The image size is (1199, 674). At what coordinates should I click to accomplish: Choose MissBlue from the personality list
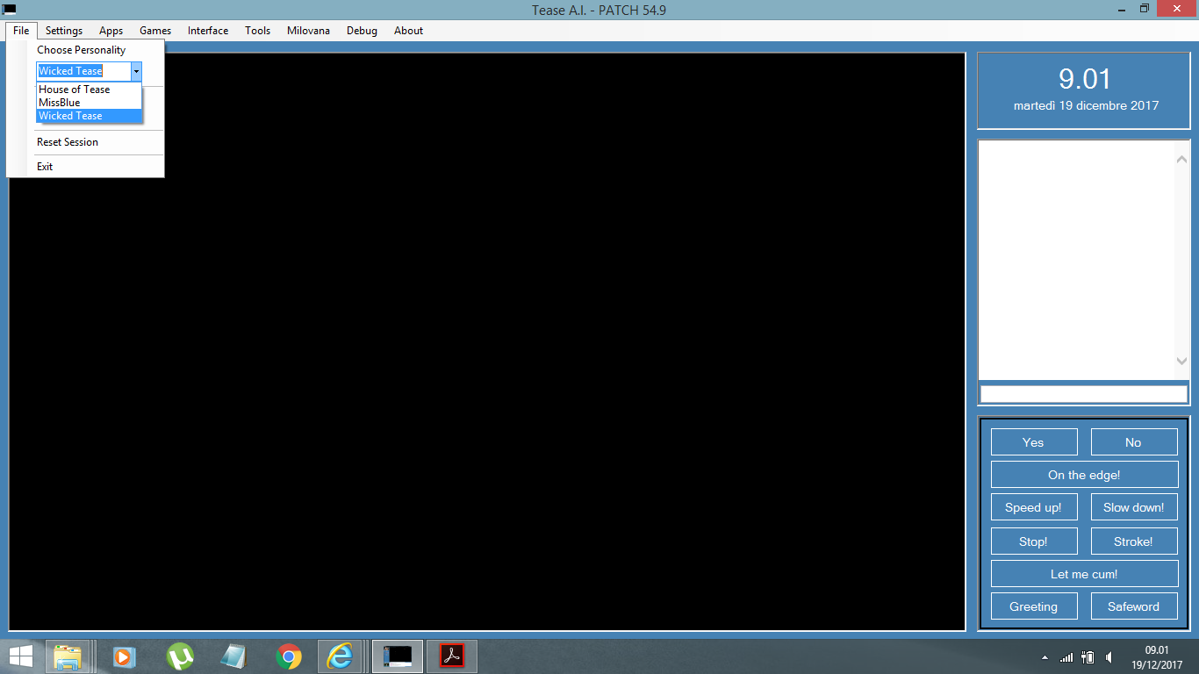[x=89, y=103]
